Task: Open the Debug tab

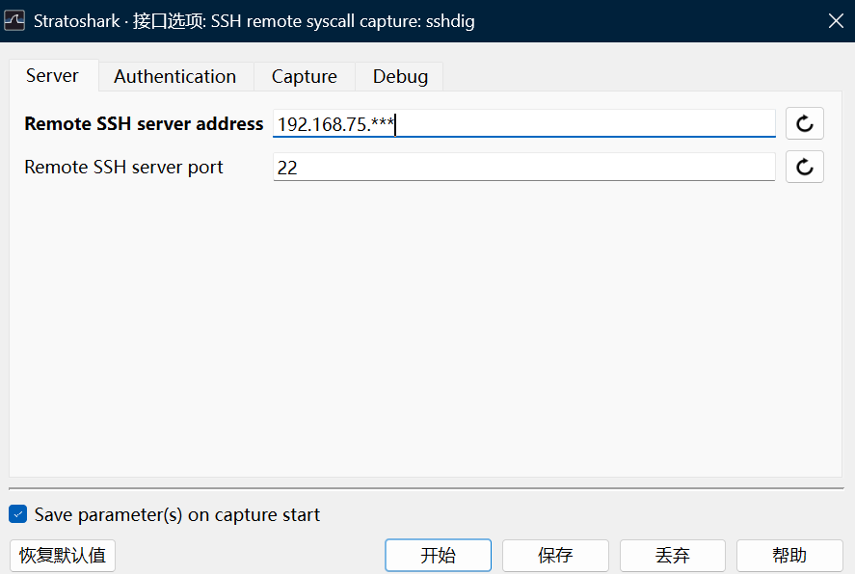Action: point(400,76)
